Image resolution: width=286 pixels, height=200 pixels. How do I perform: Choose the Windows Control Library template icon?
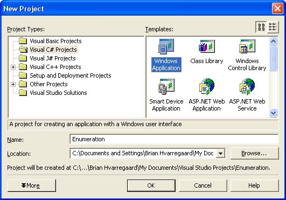(247, 46)
